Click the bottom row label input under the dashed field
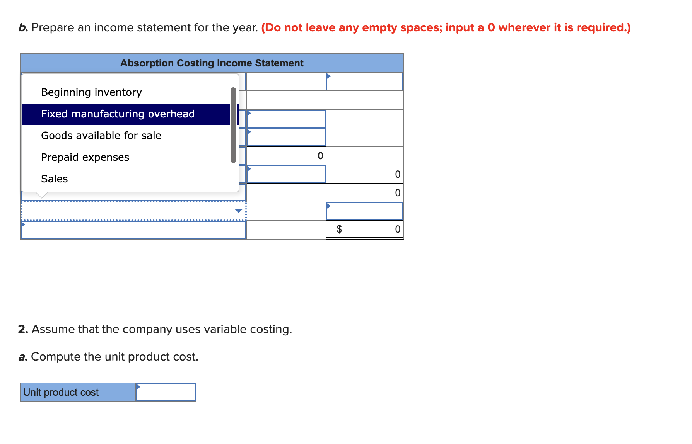Viewport: 692px width, 444px height. pyautogui.click(x=133, y=230)
